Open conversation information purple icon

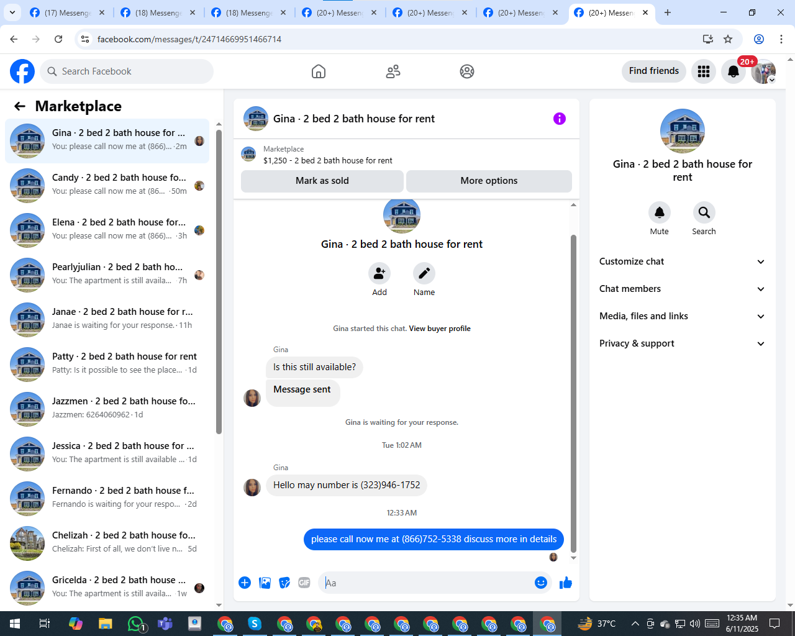(560, 119)
